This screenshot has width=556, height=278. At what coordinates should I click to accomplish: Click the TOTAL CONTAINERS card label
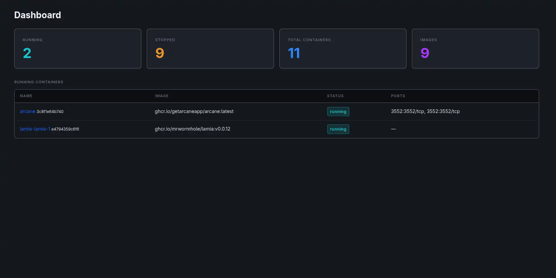(309, 40)
